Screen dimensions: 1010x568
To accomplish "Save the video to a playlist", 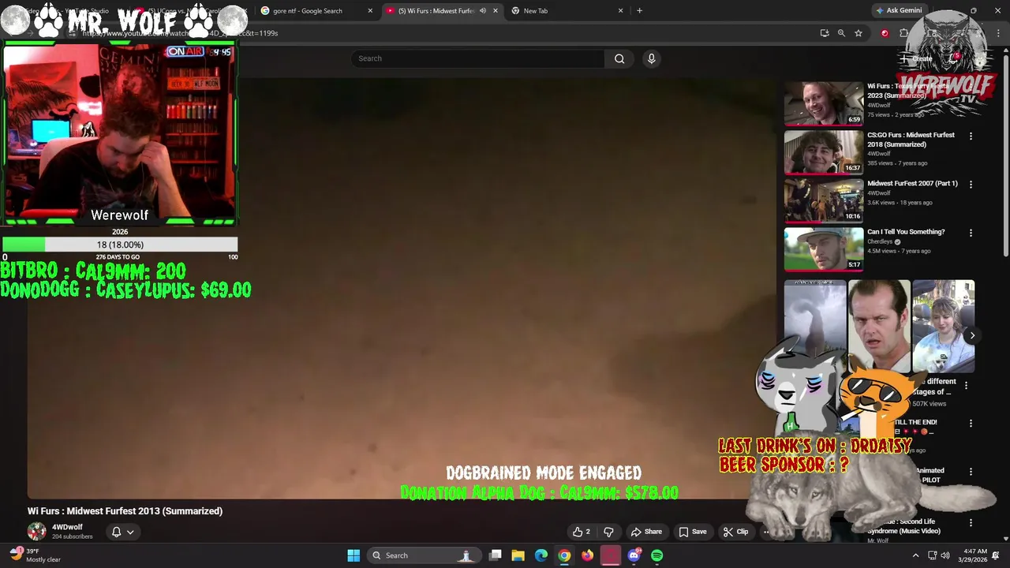I will point(693,532).
